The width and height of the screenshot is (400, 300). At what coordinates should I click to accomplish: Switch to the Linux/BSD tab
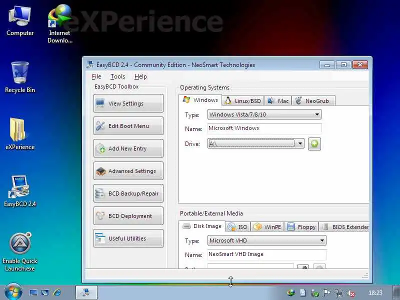[x=243, y=101]
